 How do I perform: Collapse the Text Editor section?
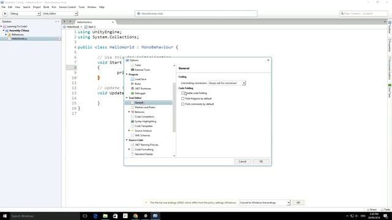coord(127,98)
